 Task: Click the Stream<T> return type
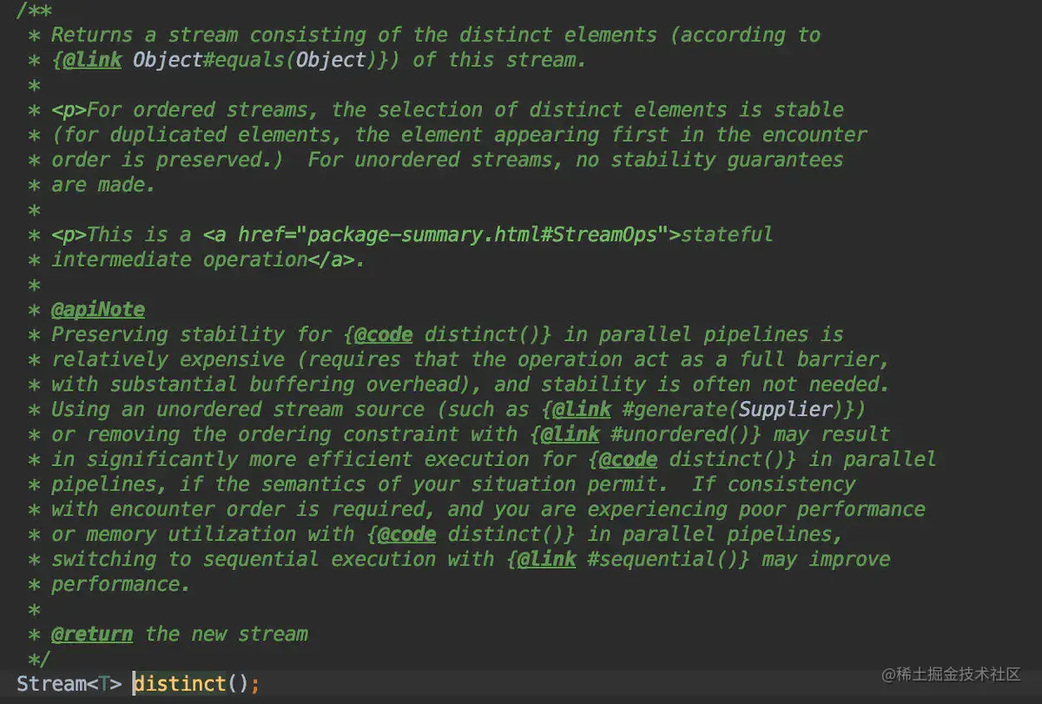(x=69, y=683)
